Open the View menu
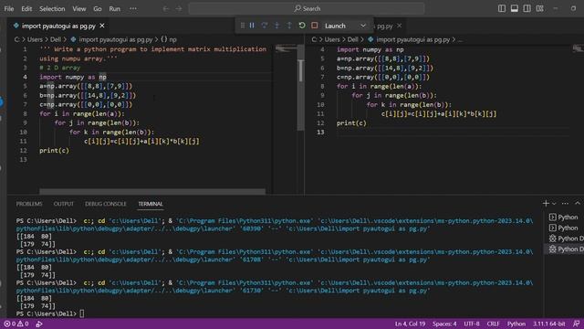 pos(79,8)
